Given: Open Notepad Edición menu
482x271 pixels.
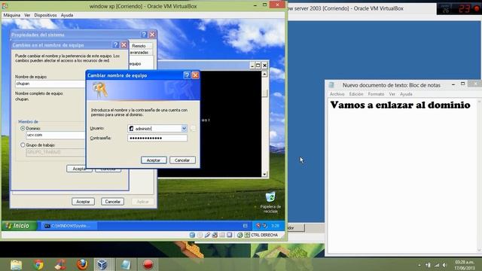Looking at the screenshot, I should [356, 94].
